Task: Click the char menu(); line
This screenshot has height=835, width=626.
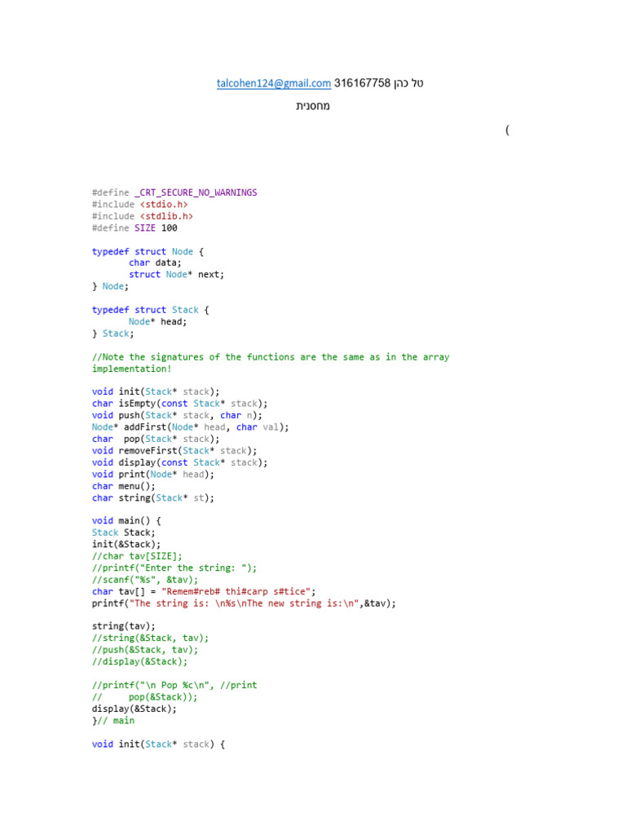Action: tap(124, 486)
